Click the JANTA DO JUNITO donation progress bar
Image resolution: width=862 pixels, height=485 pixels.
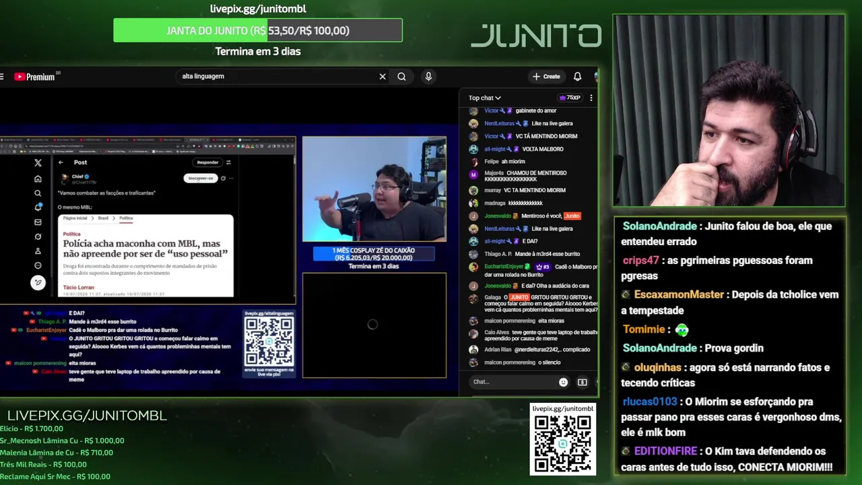coord(258,30)
